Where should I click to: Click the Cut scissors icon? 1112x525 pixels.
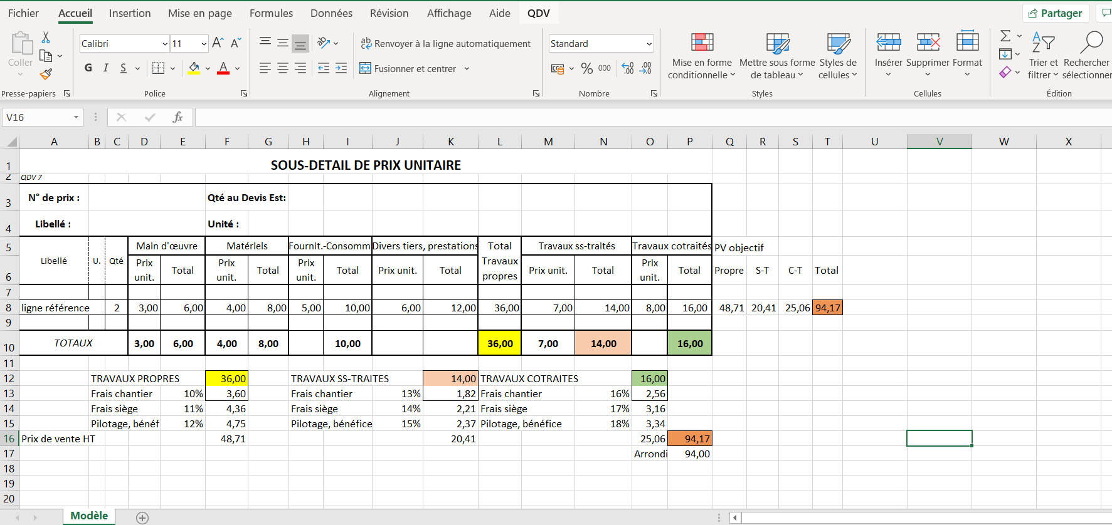(46, 38)
